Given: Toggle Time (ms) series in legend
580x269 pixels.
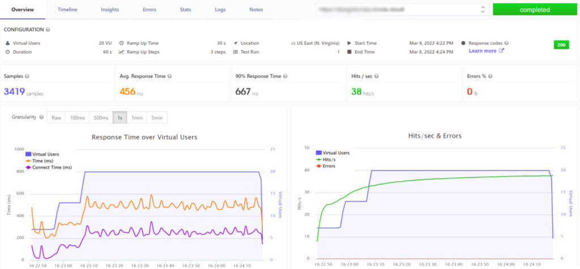Looking at the screenshot, I should click(x=39, y=161).
